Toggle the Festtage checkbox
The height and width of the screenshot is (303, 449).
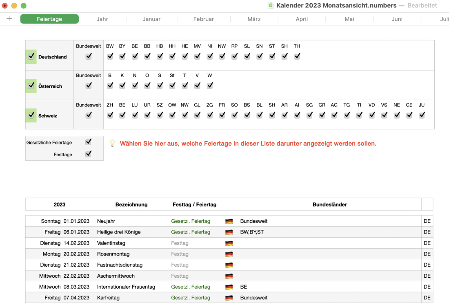[88, 154]
